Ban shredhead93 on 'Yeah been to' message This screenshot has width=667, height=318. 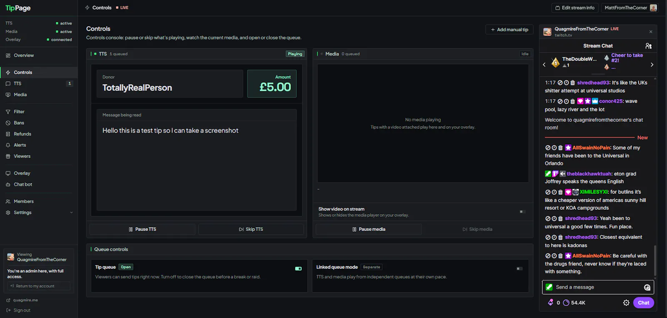pyautogui.click(x=548, y=218)
